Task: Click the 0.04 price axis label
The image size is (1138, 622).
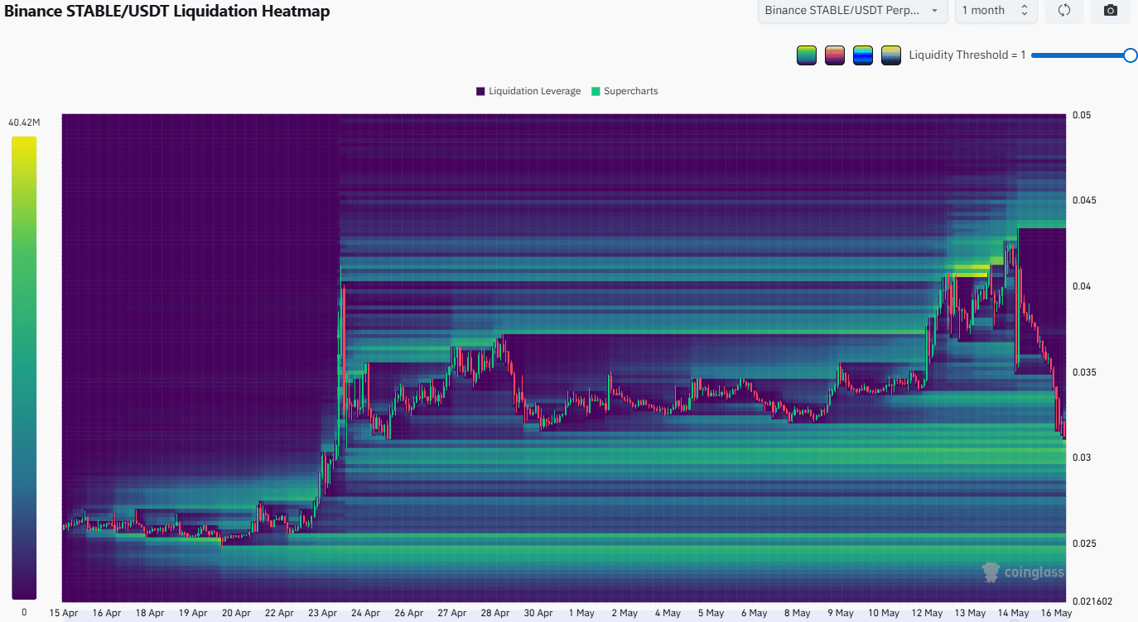Action: click(1080, 286)
